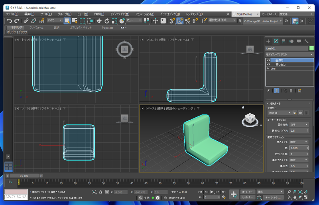Screen dimensions: 319x205
Task: Open the Motion panel tab
Action: pos(291,41)
